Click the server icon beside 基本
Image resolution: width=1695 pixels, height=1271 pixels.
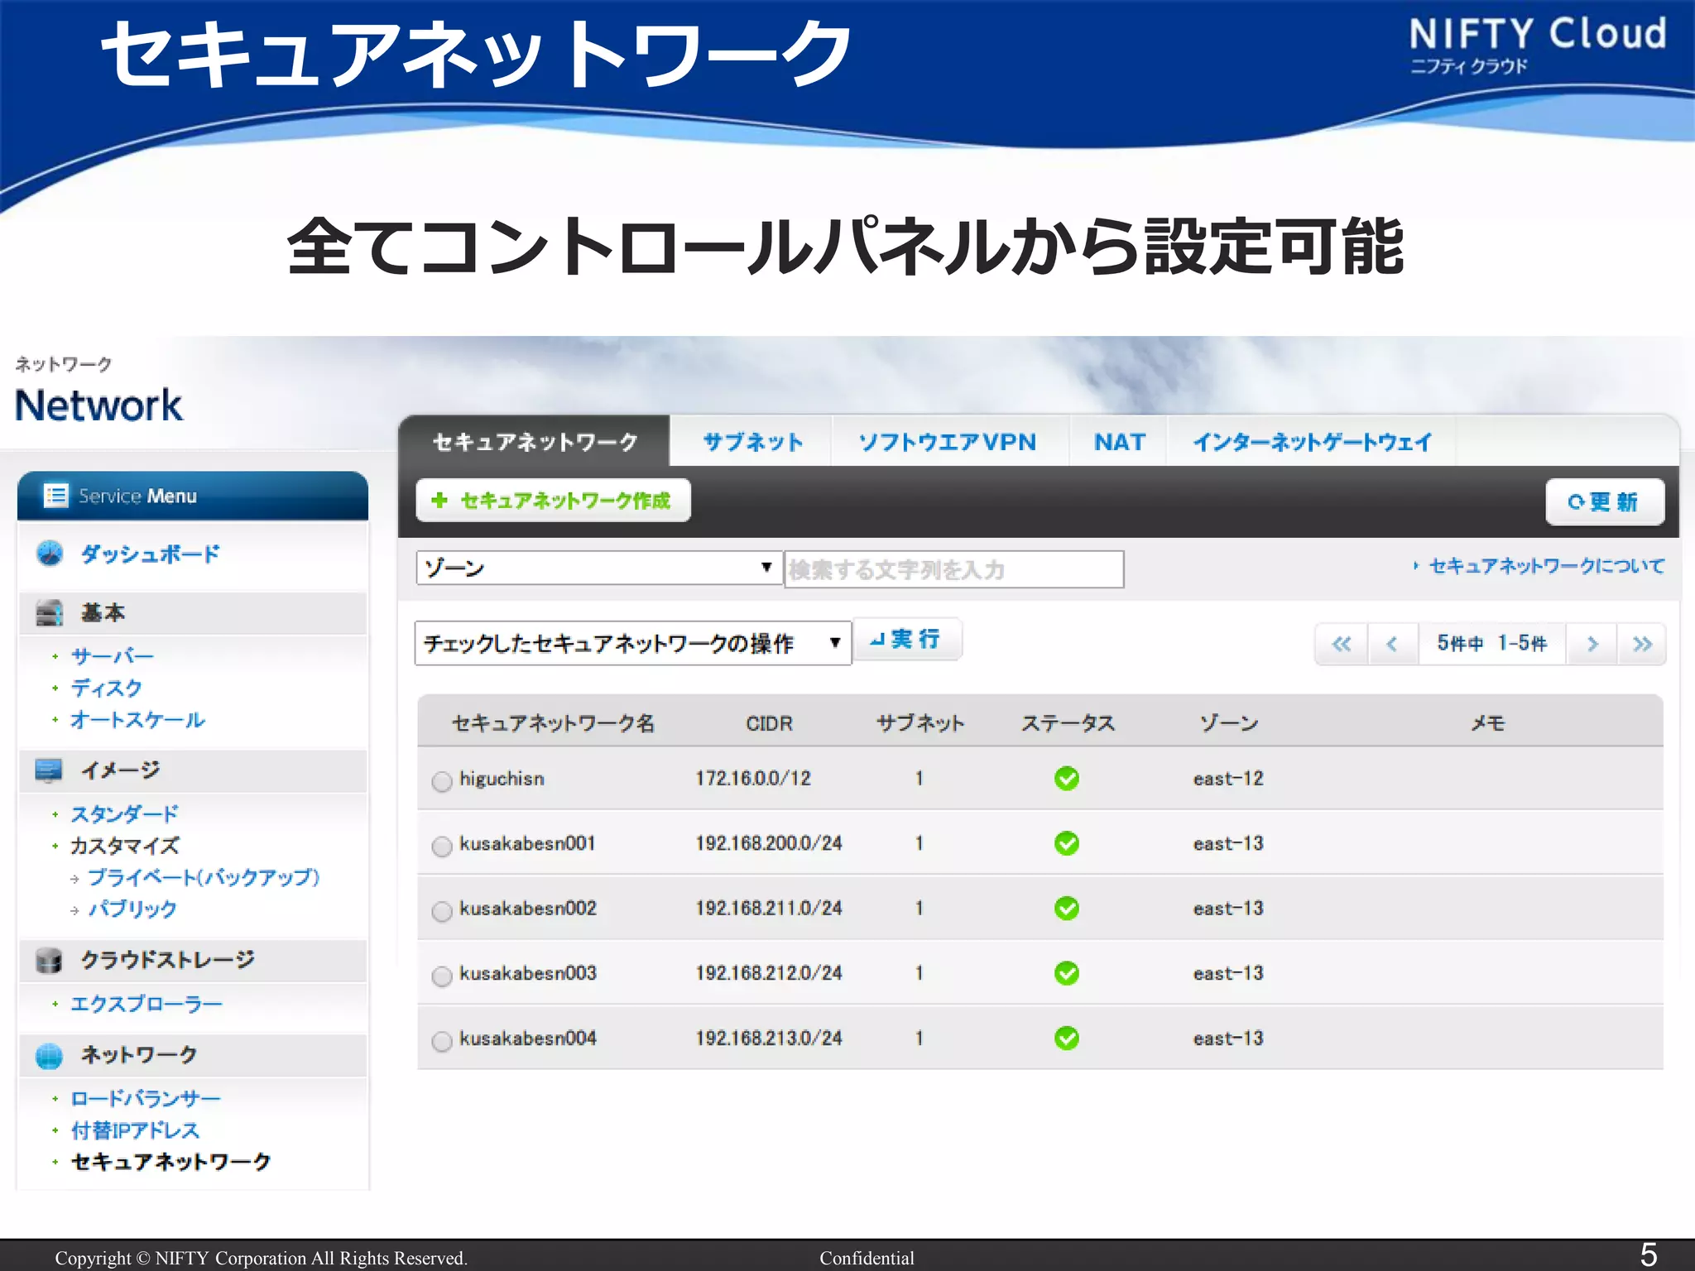[x=49, y=613]
